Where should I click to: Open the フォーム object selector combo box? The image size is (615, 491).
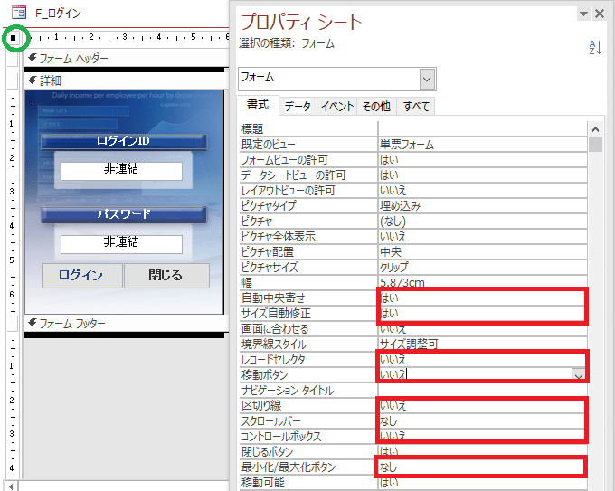(427, 80)
